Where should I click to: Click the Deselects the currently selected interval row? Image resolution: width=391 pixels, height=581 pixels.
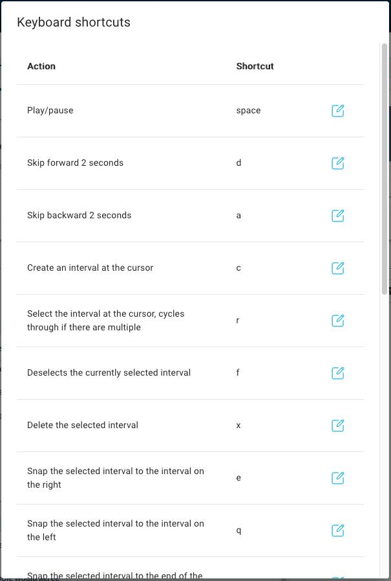(109, 373)
